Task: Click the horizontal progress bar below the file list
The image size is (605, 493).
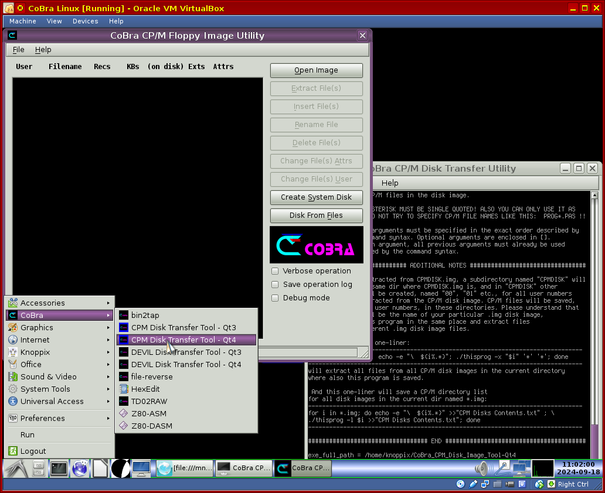Action: click(x=307, y=352)
